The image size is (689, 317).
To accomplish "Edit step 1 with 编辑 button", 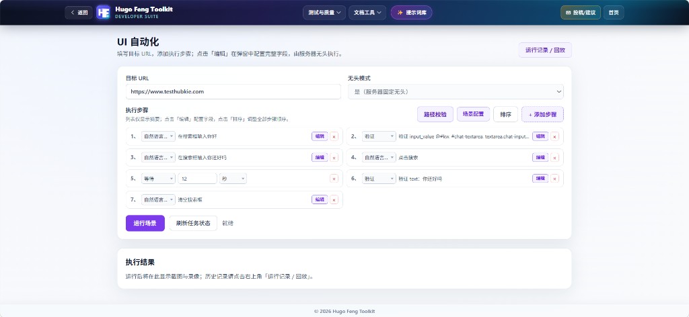I will [320, 136].
